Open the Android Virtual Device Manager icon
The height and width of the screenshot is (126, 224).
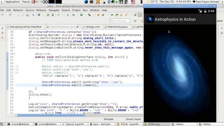pos(53,15)
